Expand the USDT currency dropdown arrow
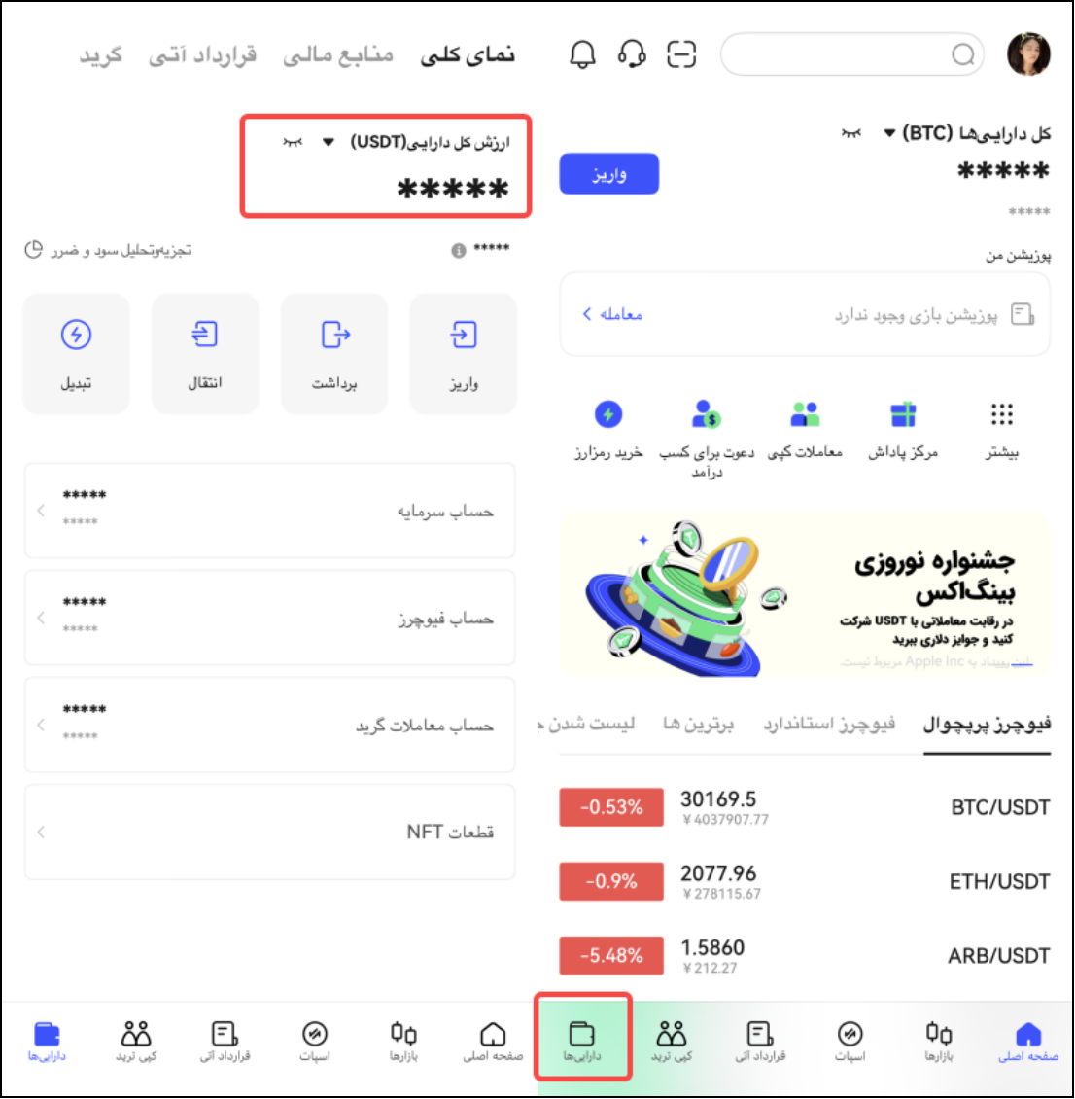Screen dimensions: 1075x1099 click(328, 142)
